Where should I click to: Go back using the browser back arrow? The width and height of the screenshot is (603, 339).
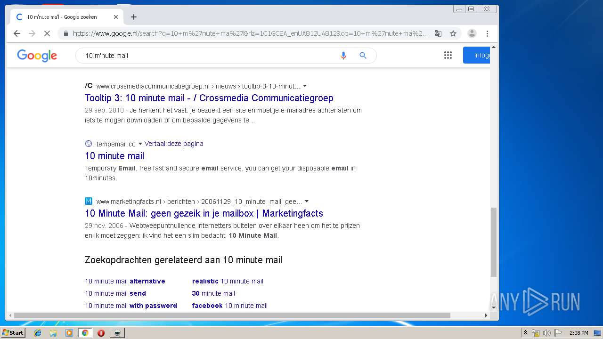click(x=17, y=33)
